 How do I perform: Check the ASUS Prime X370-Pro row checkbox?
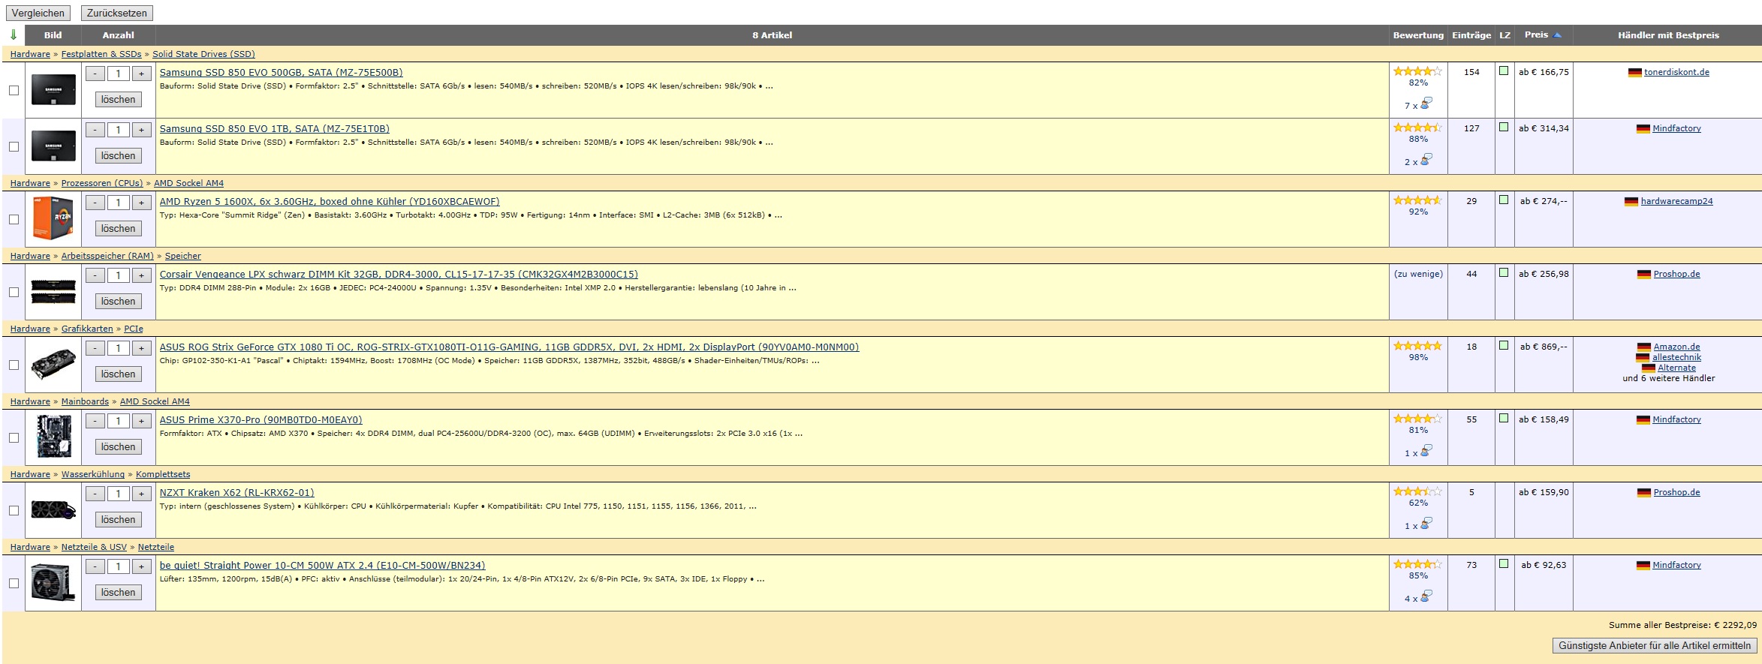pyautogui.click(x=14, y=437)
